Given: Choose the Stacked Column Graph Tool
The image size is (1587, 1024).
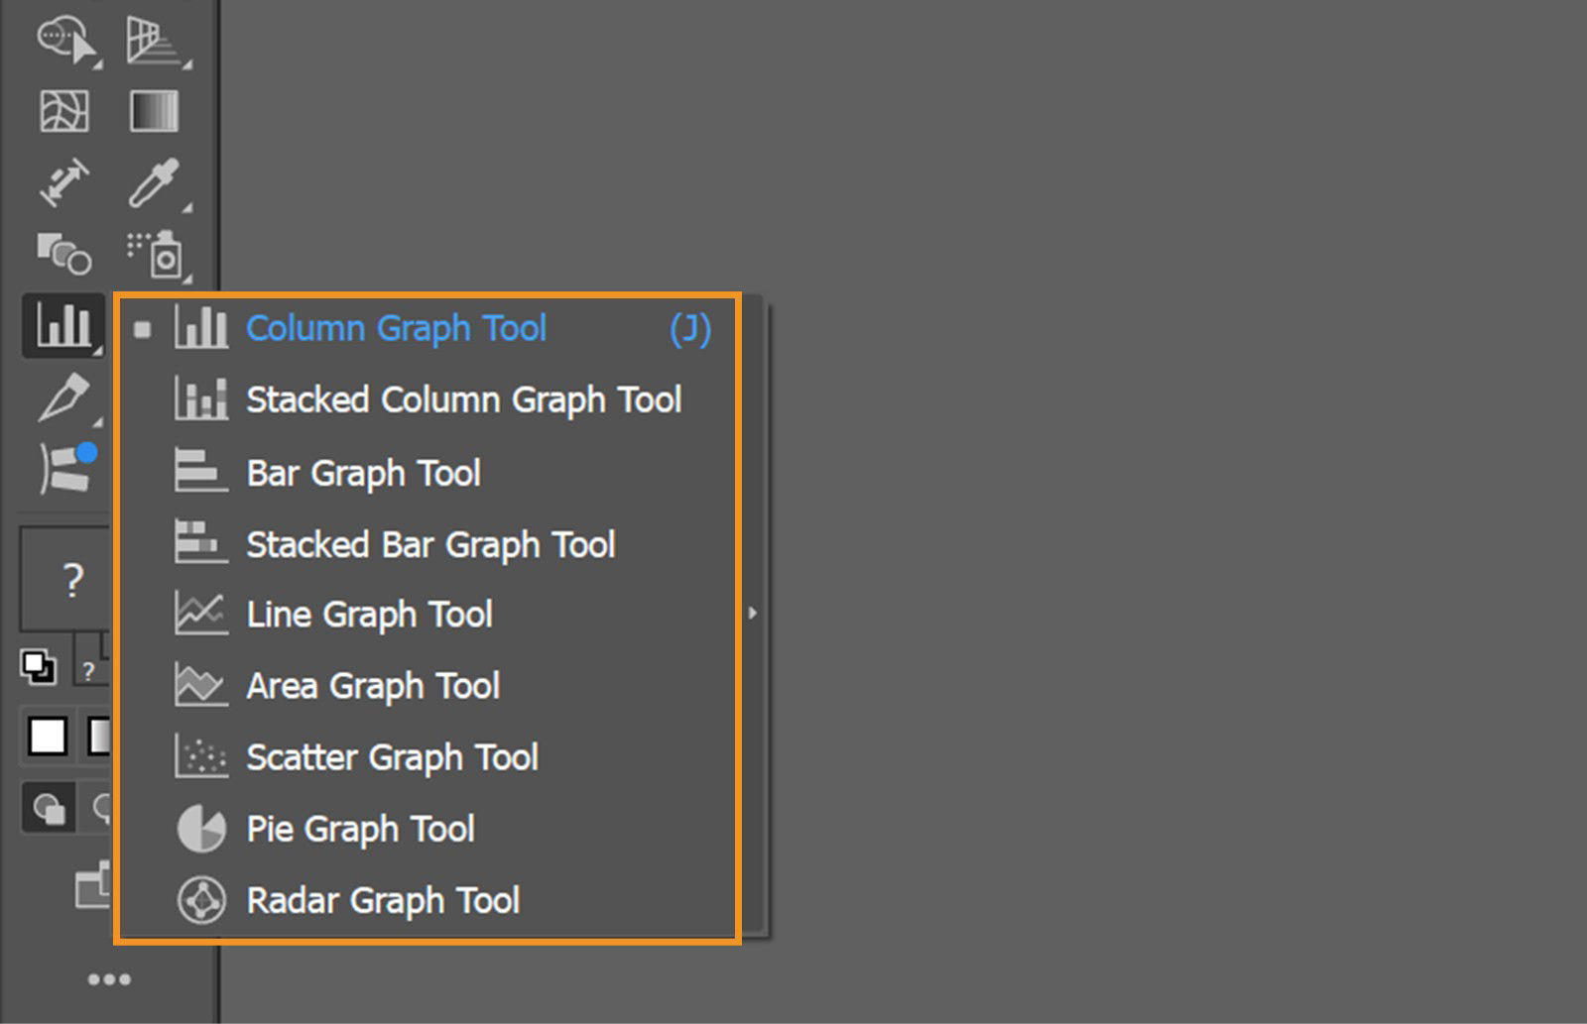Looking at the screenshot, I should pos(463,400).
